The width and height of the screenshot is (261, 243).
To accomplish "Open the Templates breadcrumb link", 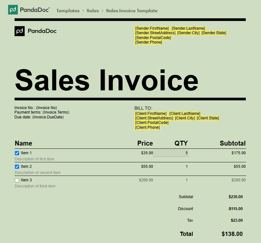I will (x=68, y=11).
